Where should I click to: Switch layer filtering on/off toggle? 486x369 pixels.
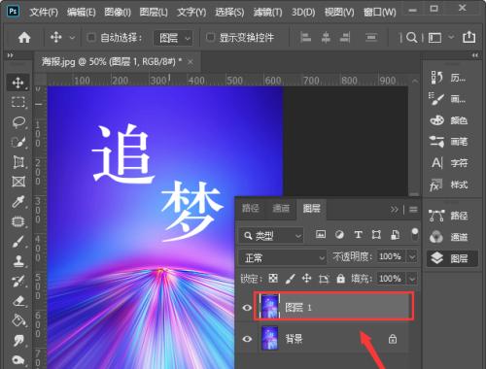[415, 234]
